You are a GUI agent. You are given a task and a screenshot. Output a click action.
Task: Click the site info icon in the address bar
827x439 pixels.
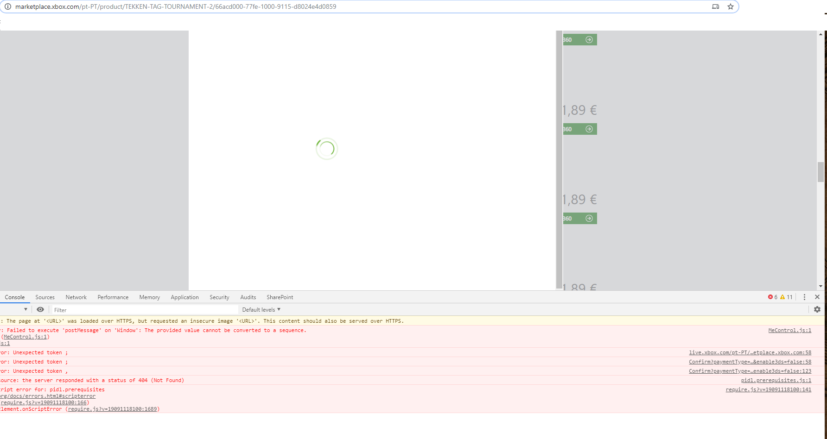click(x=7, y=6)
